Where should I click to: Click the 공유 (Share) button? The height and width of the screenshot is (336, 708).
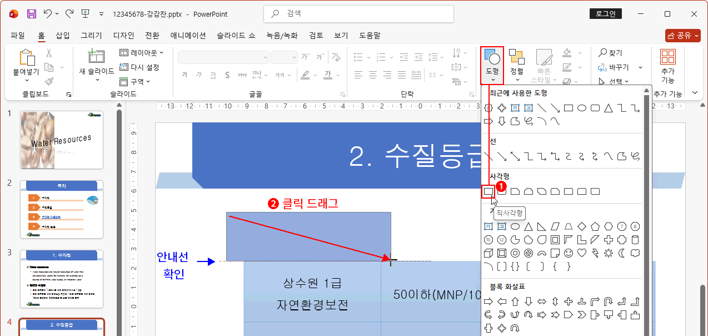(x=682, y=35)
